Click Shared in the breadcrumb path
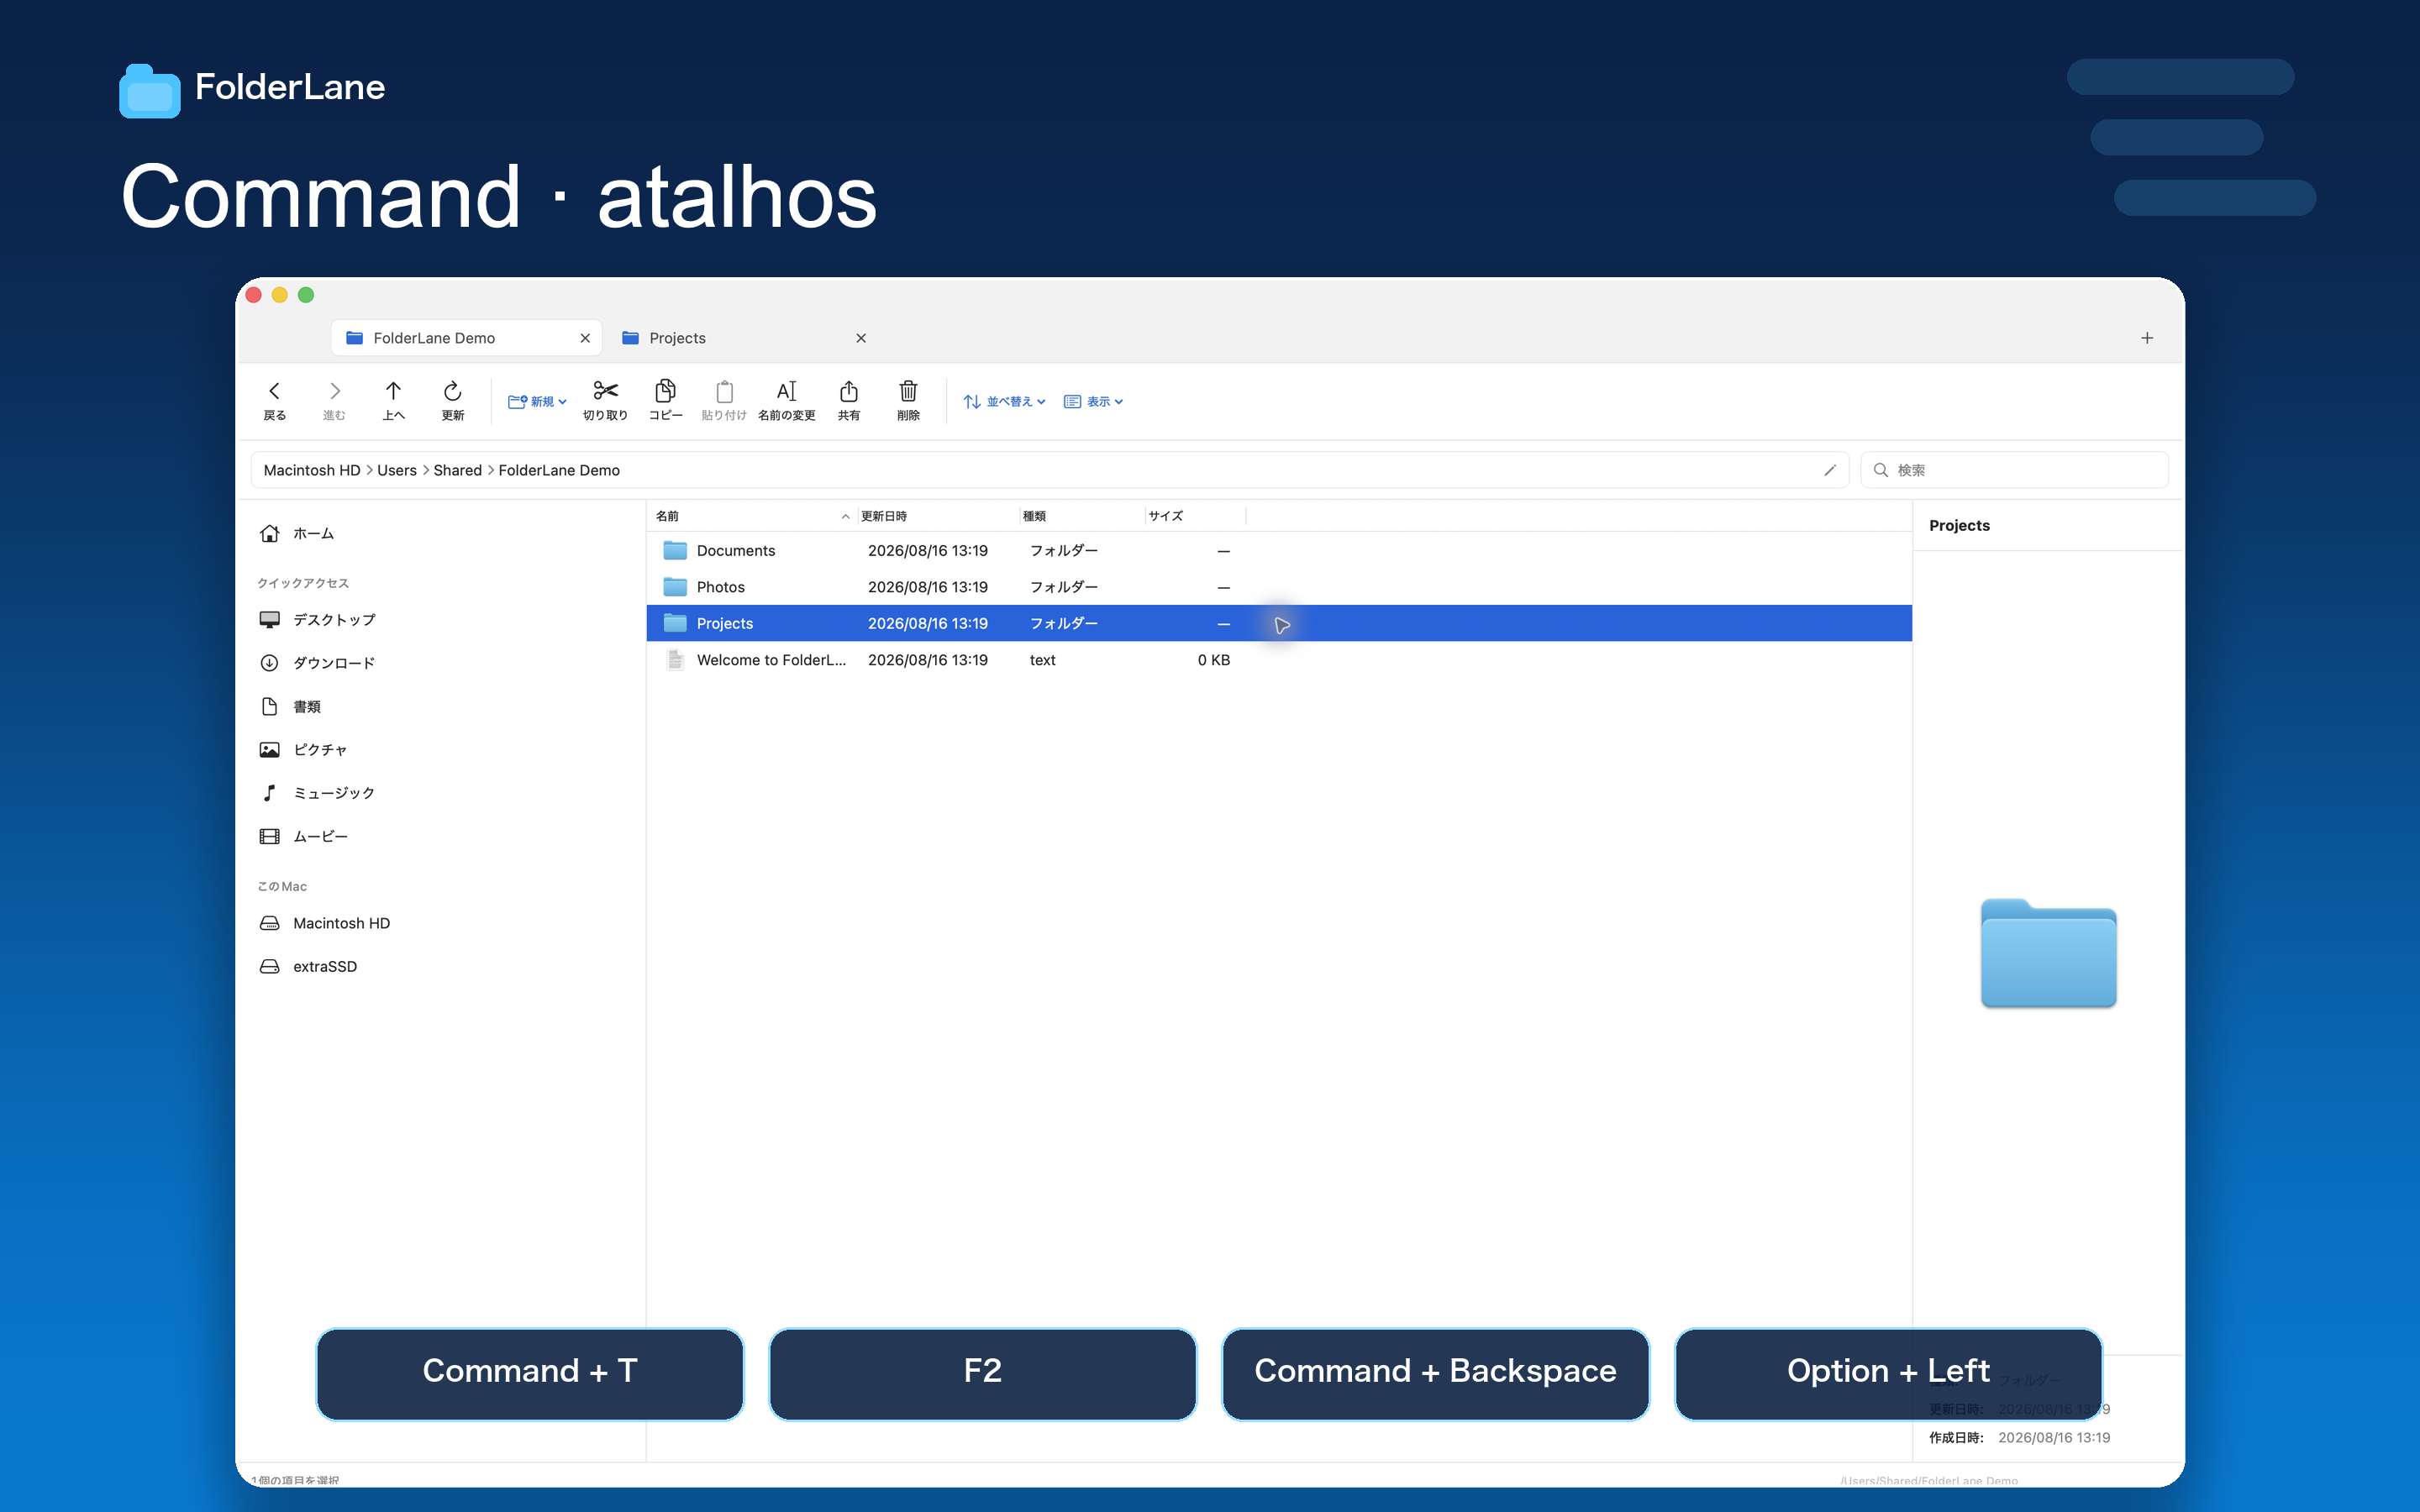 click(x=458, y=470)
